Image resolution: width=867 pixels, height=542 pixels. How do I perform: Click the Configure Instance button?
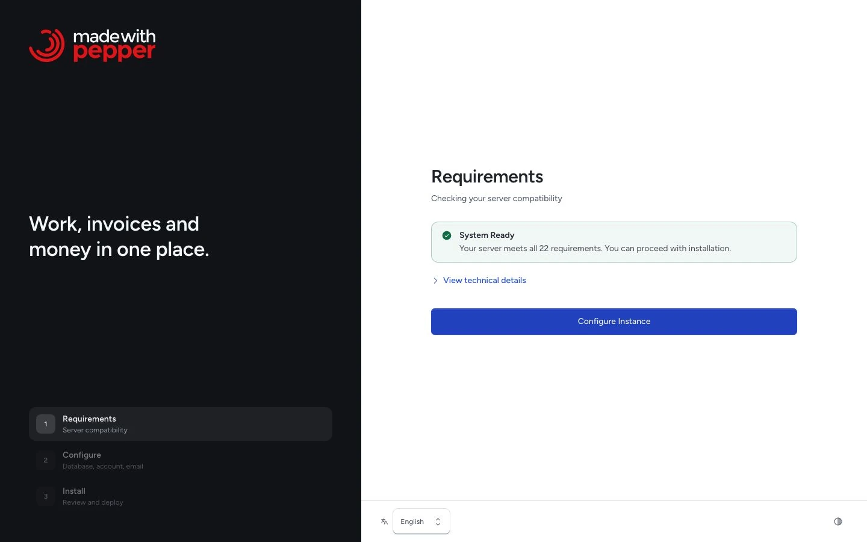click(x=614, y=322)
